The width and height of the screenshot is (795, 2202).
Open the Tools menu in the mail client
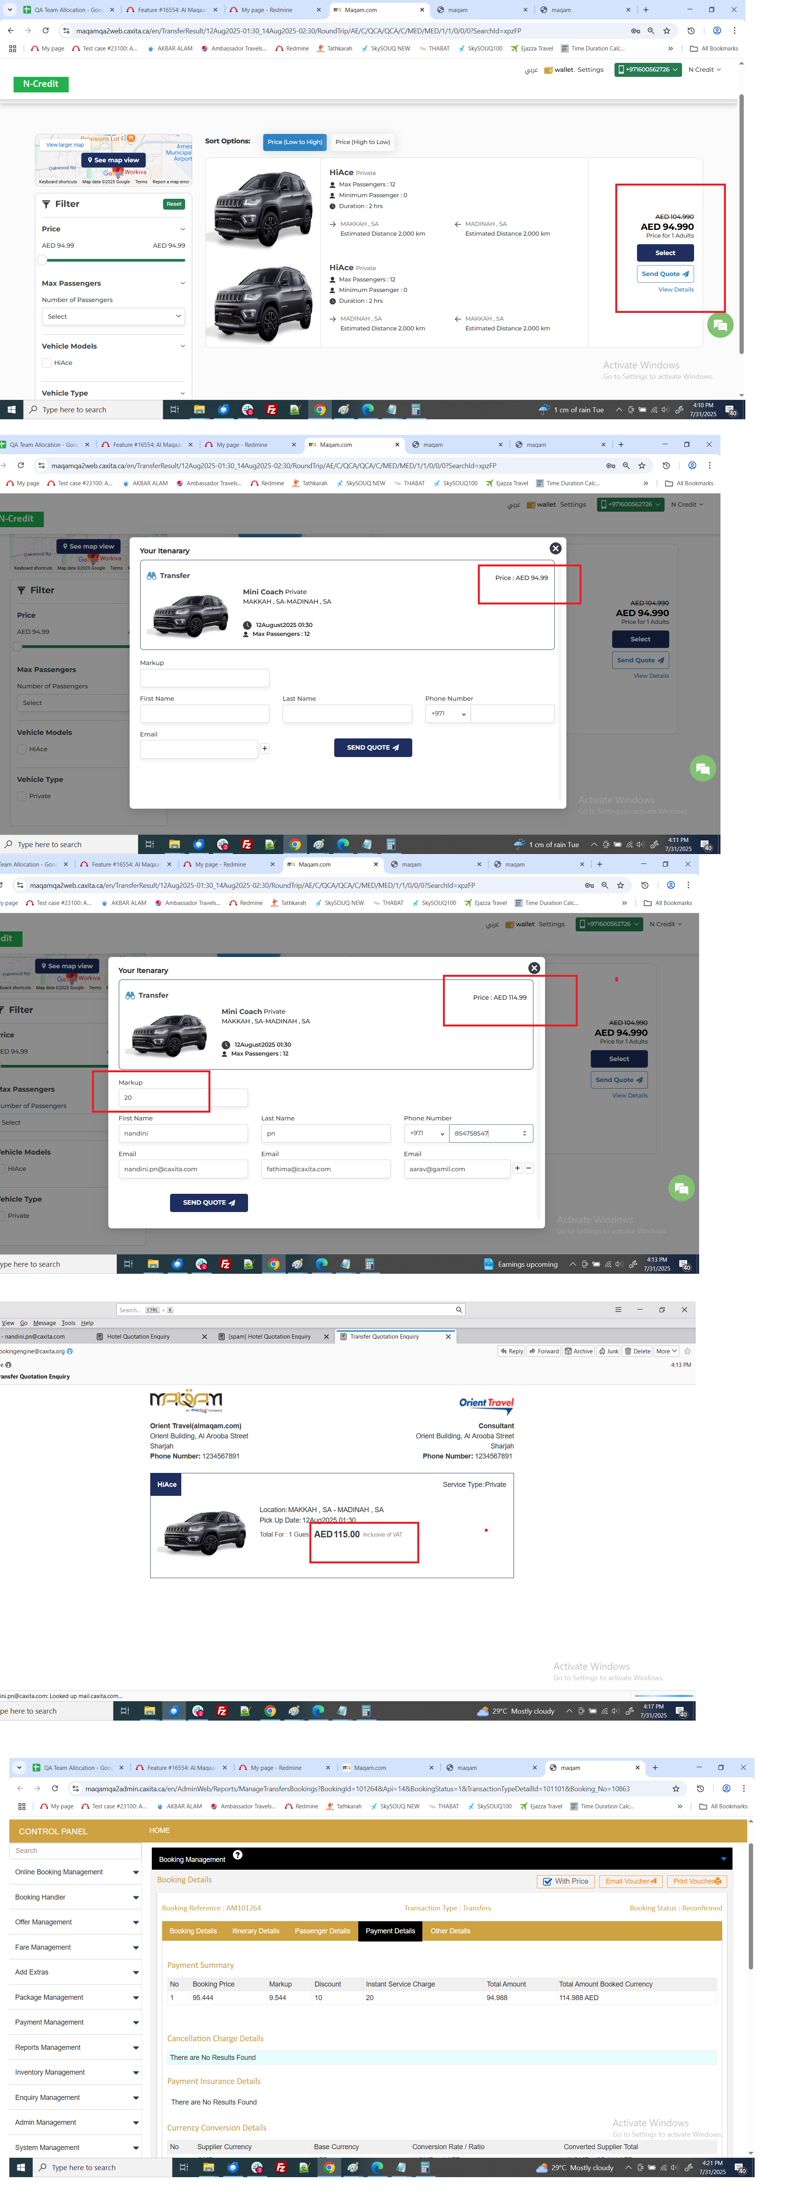click(x=68, y=1322)
